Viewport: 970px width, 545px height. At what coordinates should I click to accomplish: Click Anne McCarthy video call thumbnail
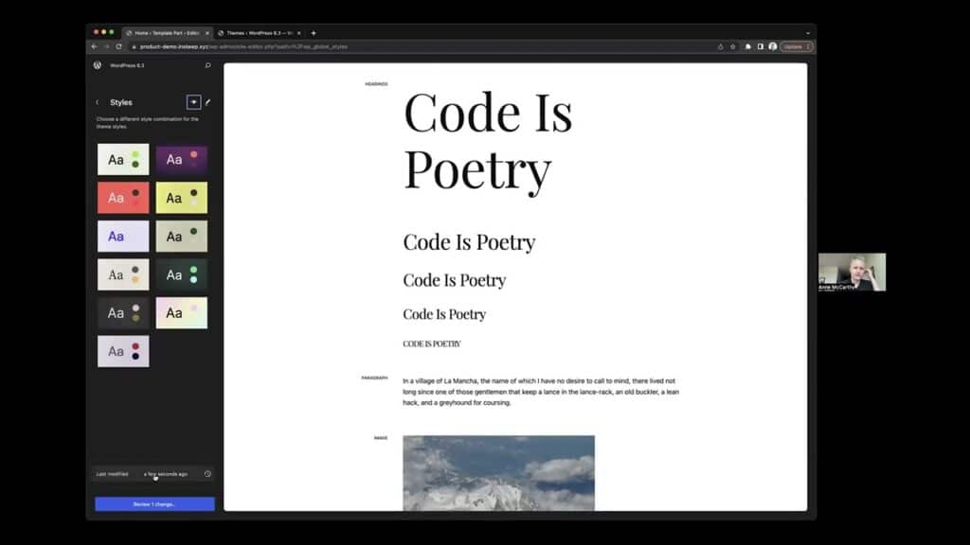[x=852, y=272]
